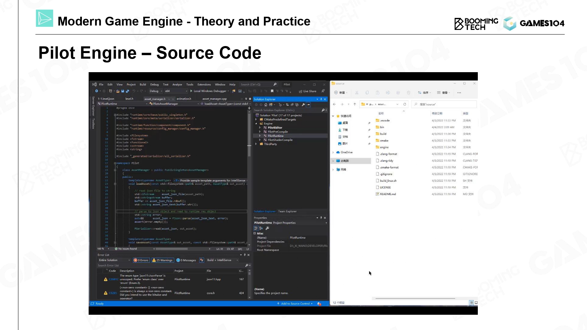Toggle auto-hide pin on Solution Explorer
This screenshot has width=587, height=330.
(x=321, y=99)
